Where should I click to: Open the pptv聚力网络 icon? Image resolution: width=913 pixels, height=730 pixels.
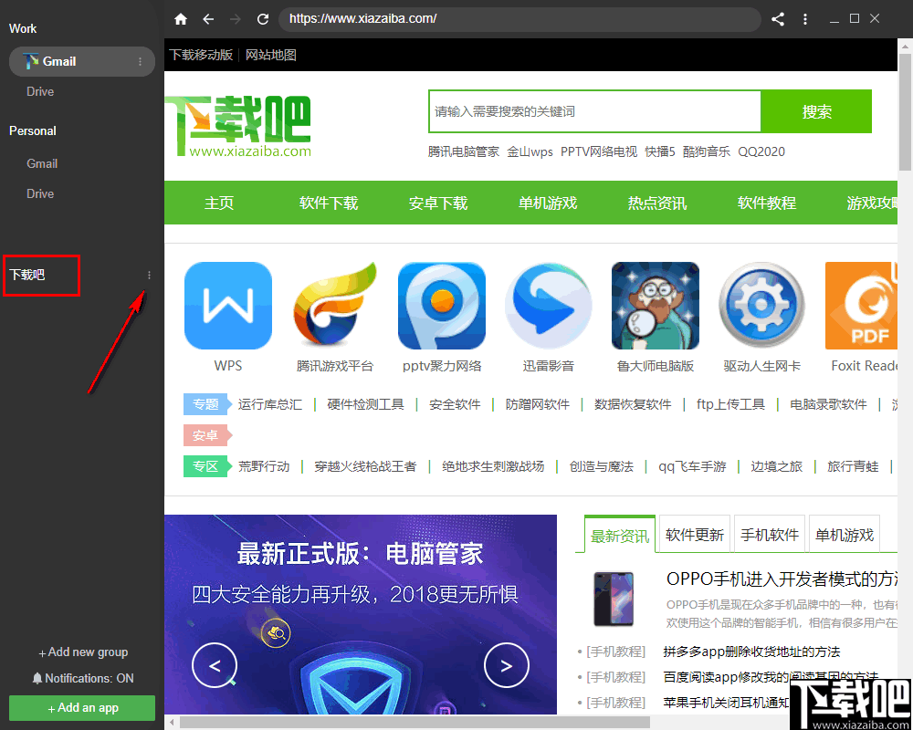442,306
